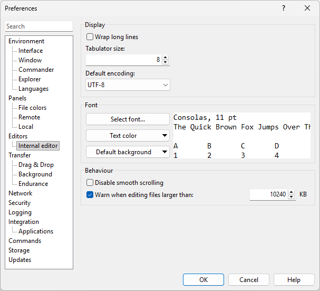Click the Cancel button

[249, 279]
